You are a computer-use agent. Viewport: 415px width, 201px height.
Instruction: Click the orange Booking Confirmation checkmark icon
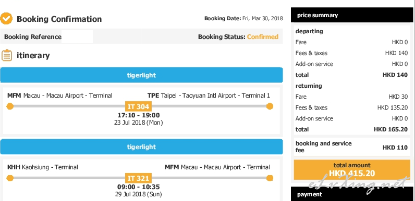[6, 19]
